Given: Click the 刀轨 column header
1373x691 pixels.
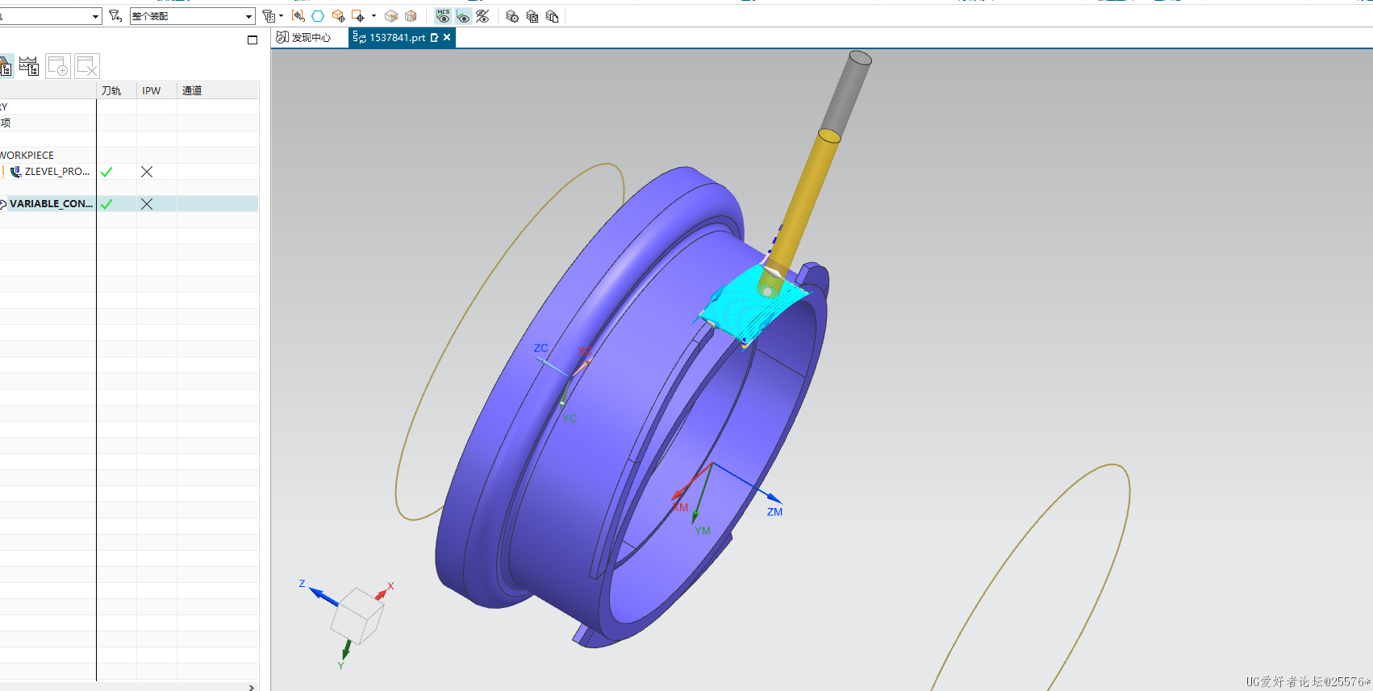Looking at the screenshot, I should (x=117, y=90).
